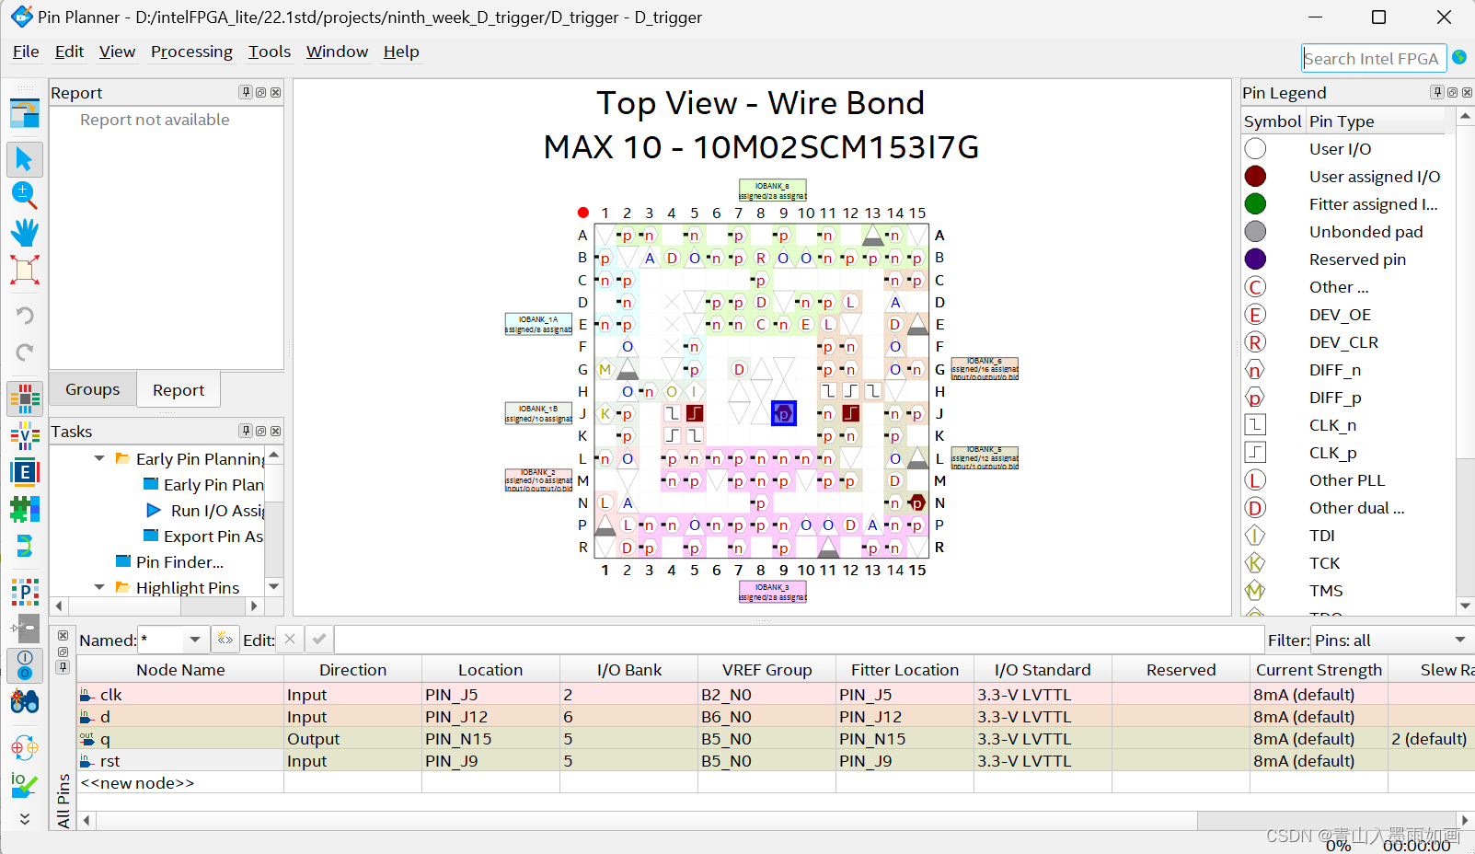Viewport: 1475px width, 854px height.
Task: Toggle the chip package view icon
Action: click(25, 398)
